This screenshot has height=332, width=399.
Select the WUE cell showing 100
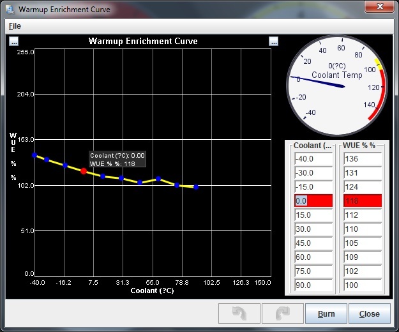click(x=362, y=285)
